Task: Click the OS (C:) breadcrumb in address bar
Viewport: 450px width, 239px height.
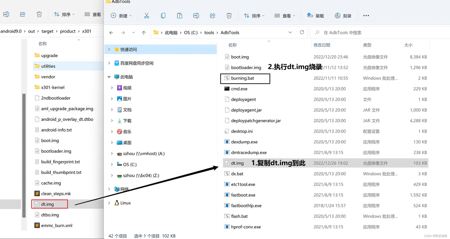Action: tap(191, 32)
